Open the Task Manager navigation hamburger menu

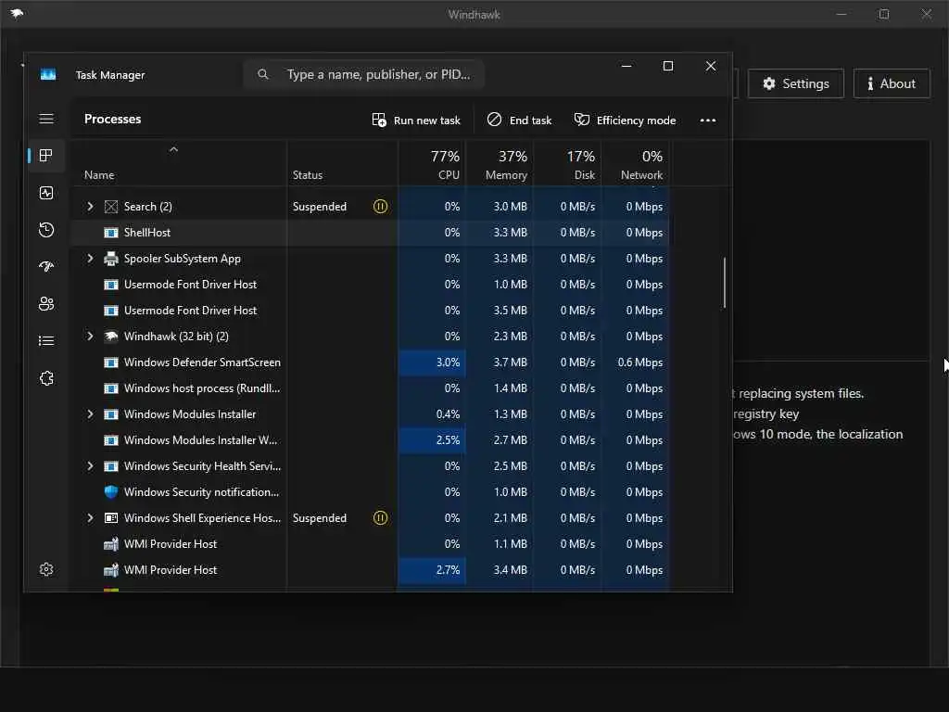[46, 119]
